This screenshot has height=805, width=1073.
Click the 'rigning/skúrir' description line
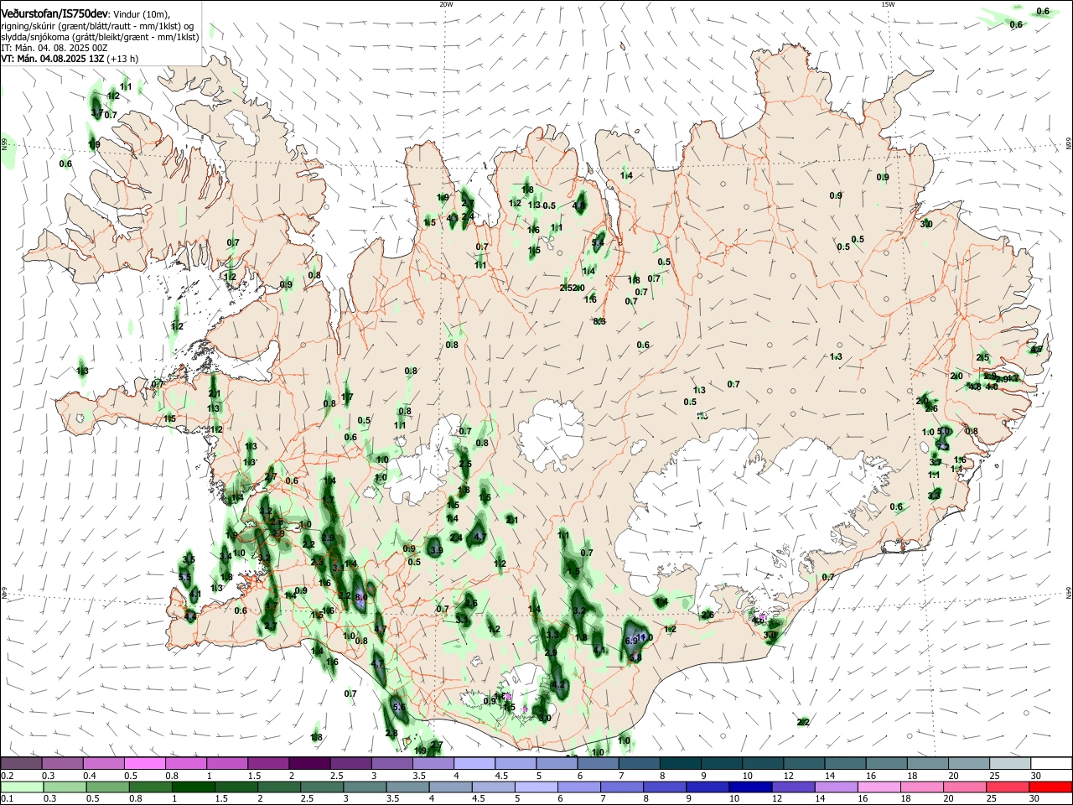97,25
